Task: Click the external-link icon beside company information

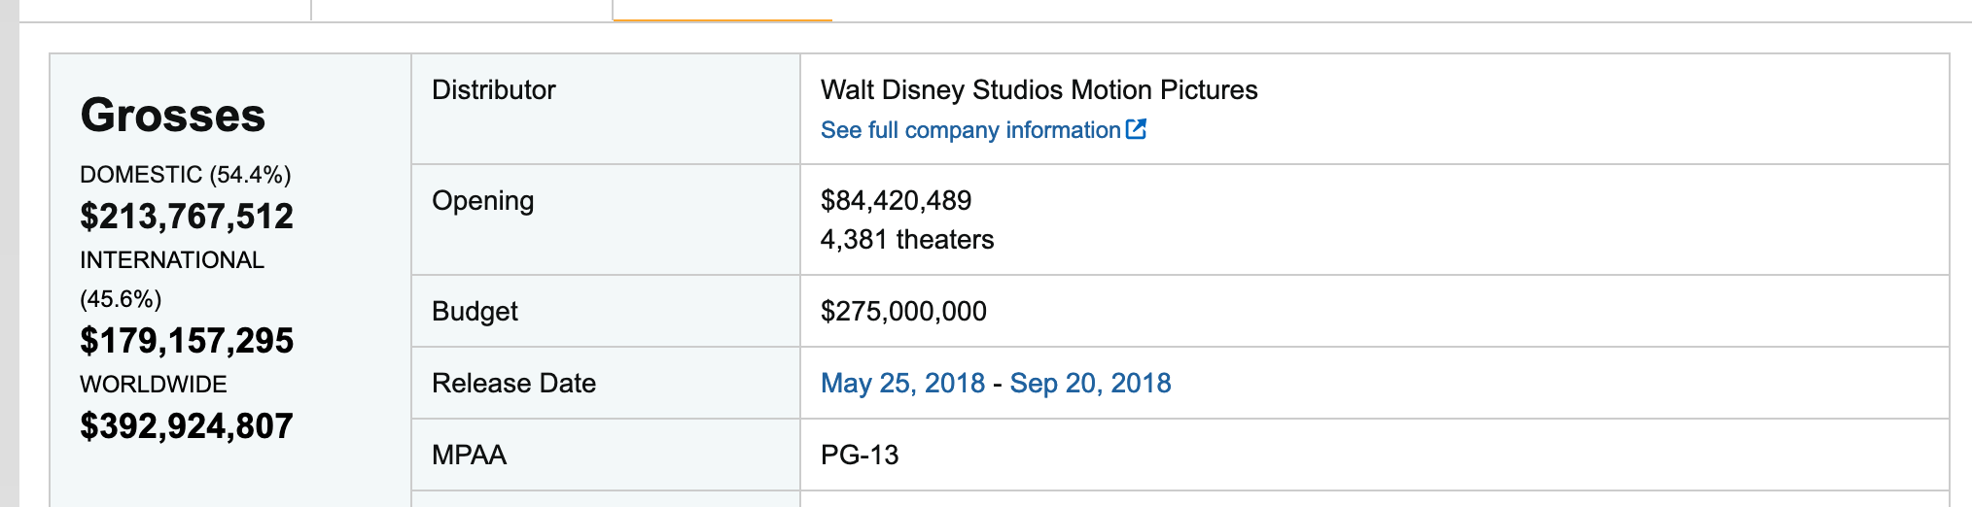Action: click(1136, 129)
